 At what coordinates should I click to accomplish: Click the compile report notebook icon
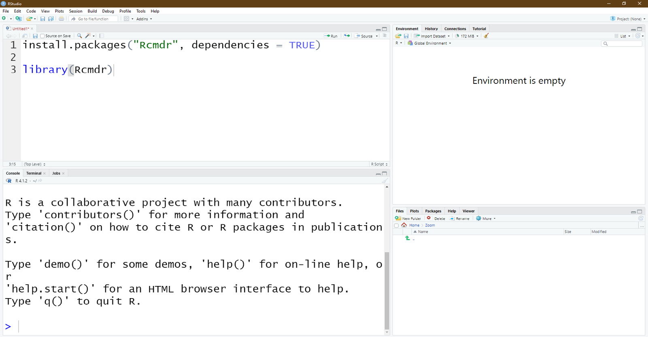[x=102, y=36]
